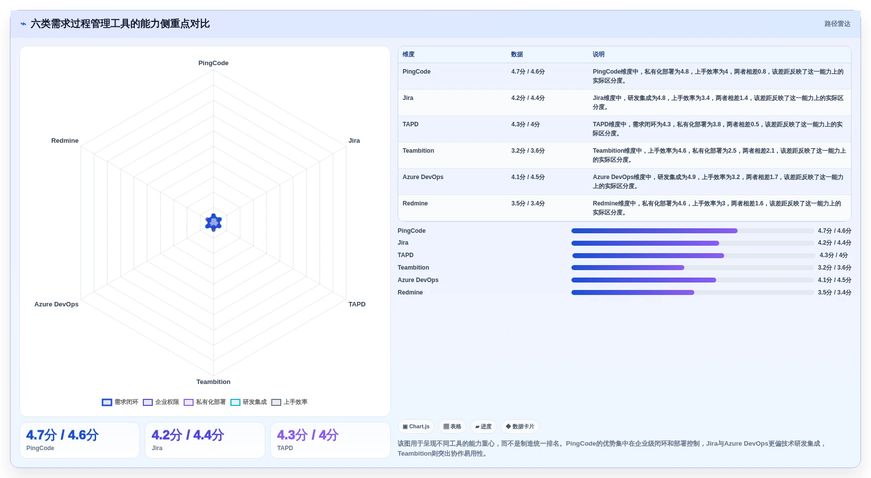Click the Azure DevOps radar axis label
The image size is (871, 478).
[x=56, y=304]
